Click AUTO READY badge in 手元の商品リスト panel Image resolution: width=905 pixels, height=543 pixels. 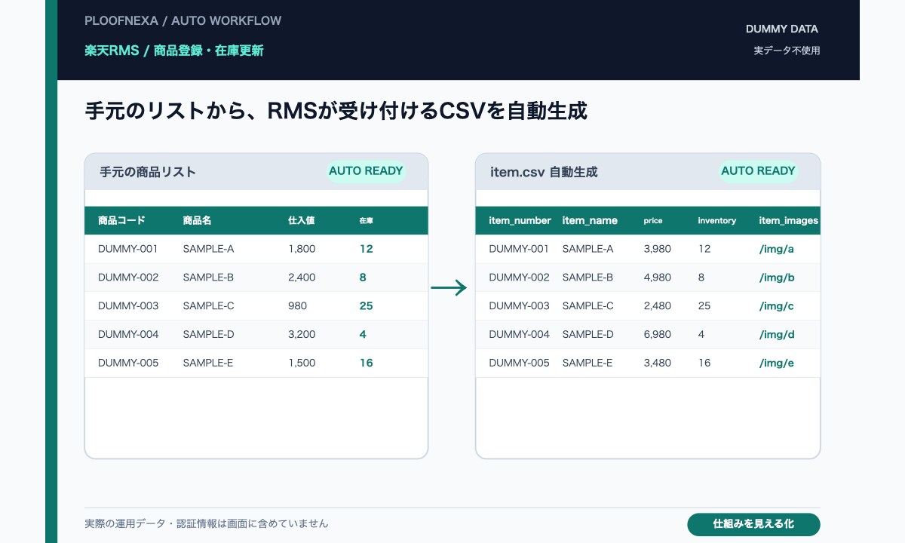366,171
